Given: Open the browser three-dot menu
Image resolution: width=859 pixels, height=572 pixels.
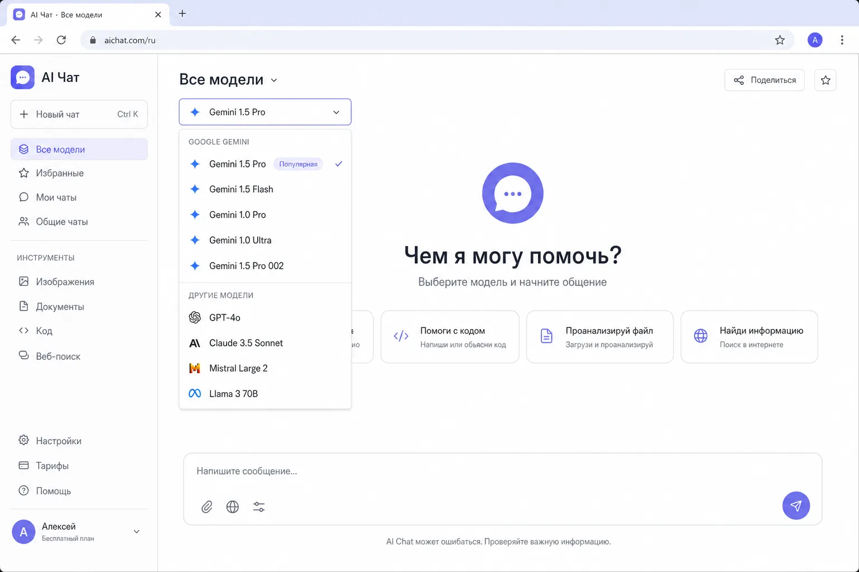Looking at the screenshot, I should click(x=842, y=40).
